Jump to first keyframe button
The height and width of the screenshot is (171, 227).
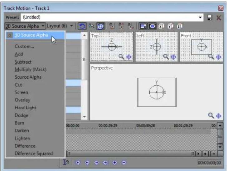tap(78, 163)
